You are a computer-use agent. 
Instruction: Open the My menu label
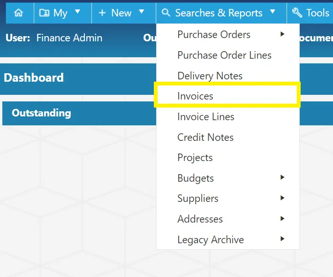pyautogui.click(x=61, y=13)
